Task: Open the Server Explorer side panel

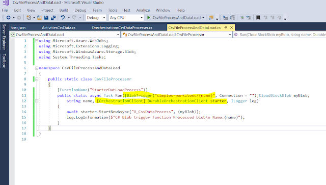Action: click(4, 37)
